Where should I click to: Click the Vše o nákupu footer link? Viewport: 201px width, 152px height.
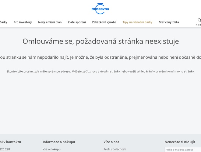pos(51,149)
